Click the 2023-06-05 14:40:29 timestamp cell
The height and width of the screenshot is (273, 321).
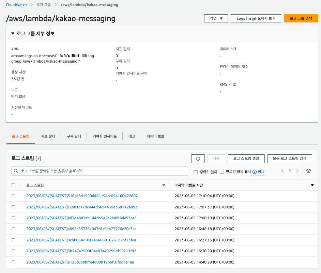click(204, 262)
